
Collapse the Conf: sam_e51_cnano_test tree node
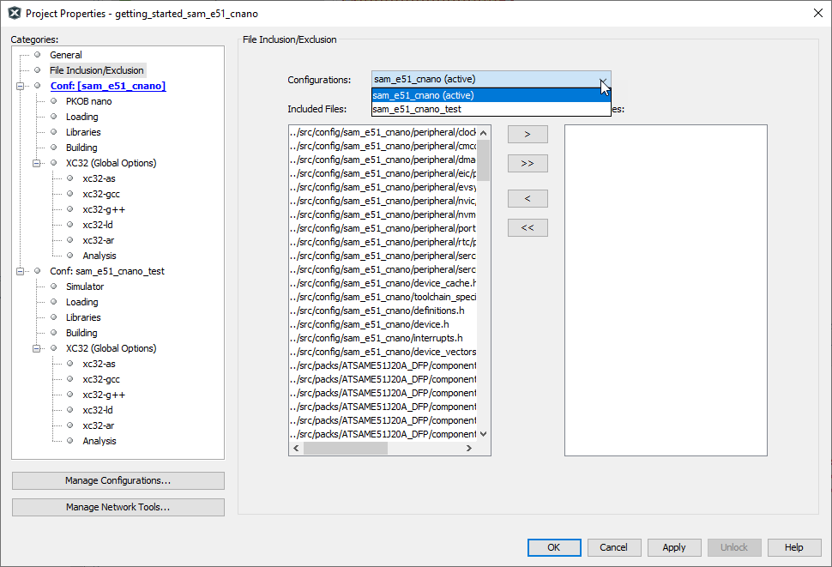pos(21,271)
